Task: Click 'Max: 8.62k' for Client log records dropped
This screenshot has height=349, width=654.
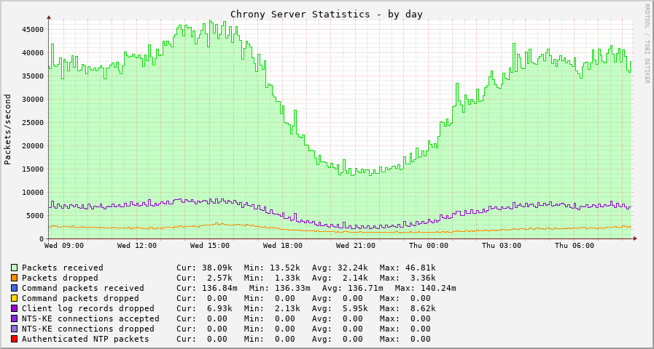Action: [408, 309]
